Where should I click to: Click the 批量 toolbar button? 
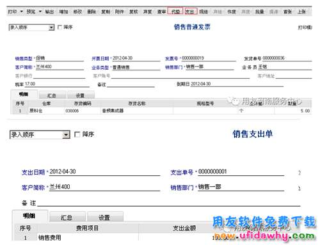(x=260, y=12)
